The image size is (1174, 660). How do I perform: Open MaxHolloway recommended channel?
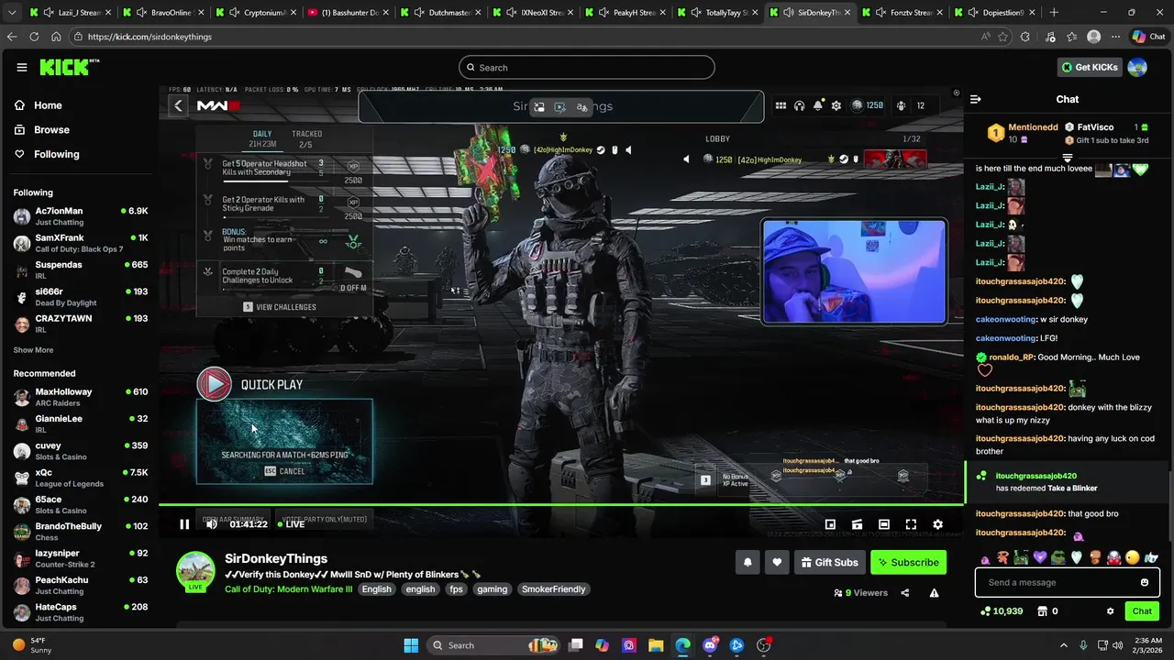(81, 397)
